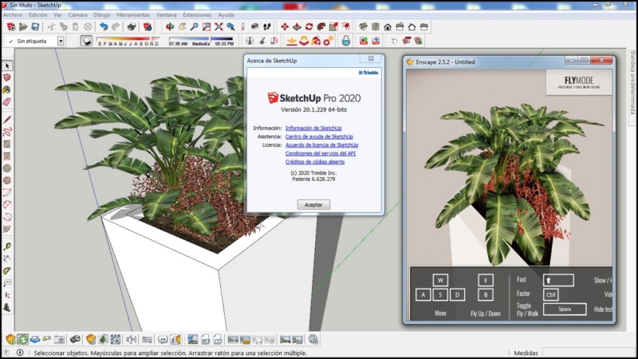Image resolution: width=638 pixels, height=359 pixels.
Task: Open Enscape feedback speech bubble icon
Action: [163, 339]
